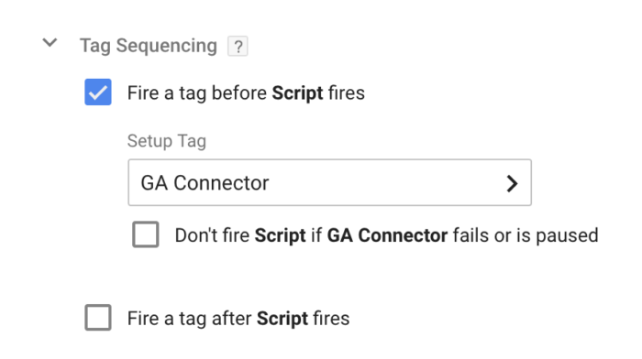Check 'Fire a tag after Script fires'
This screenshot has height=359, width=642.
pyautogui.click(x=98, y=317)
